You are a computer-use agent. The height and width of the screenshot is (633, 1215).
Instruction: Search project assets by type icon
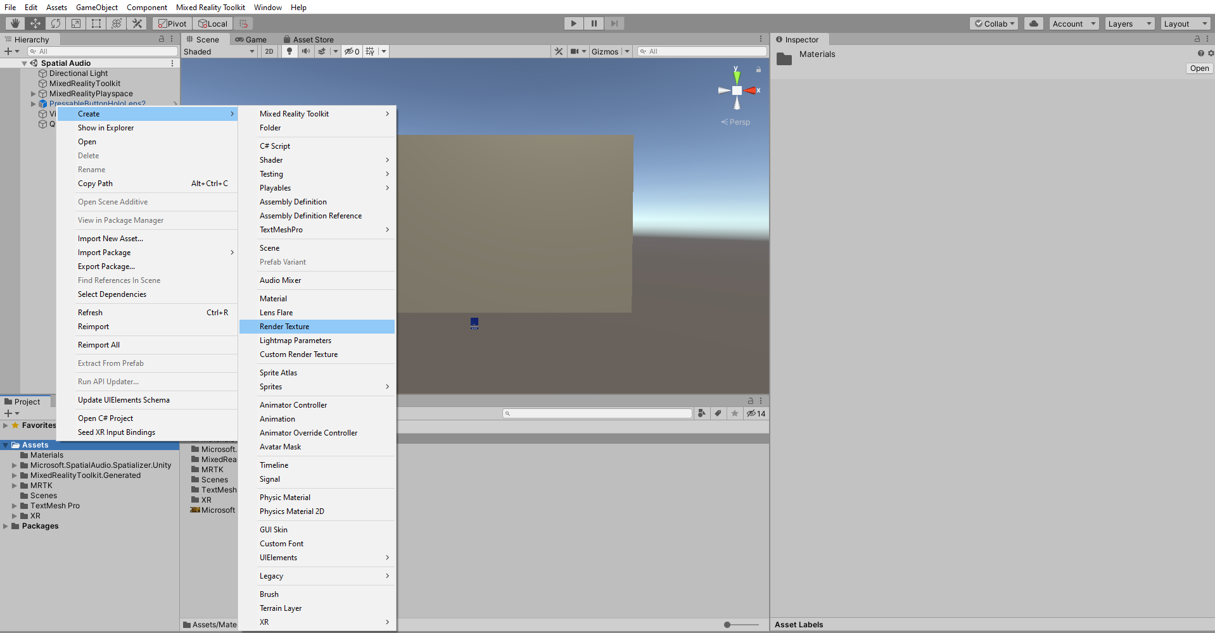(702, 413)
